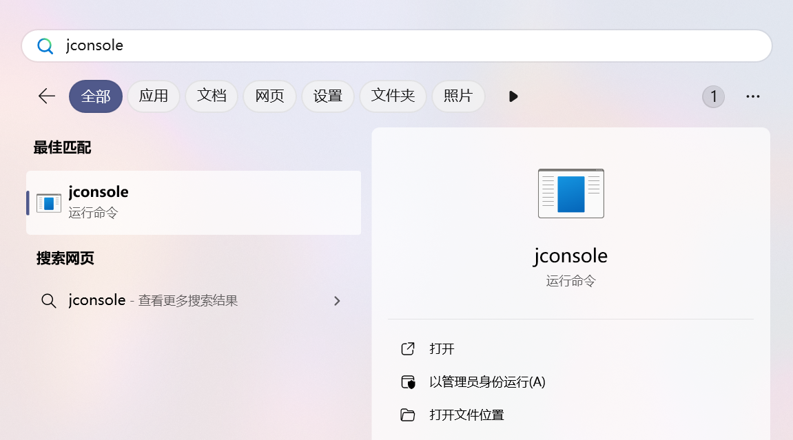Image resolution: width=793 pixels, height=440 pixels.
Task: Click the magnifier icon in the search box
Action: point(45,46)
